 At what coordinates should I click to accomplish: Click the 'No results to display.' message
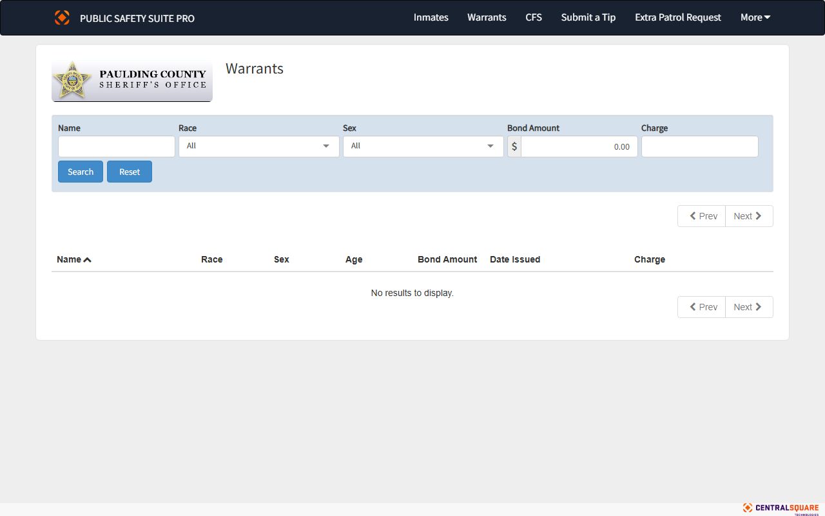[x=412, y=293]
